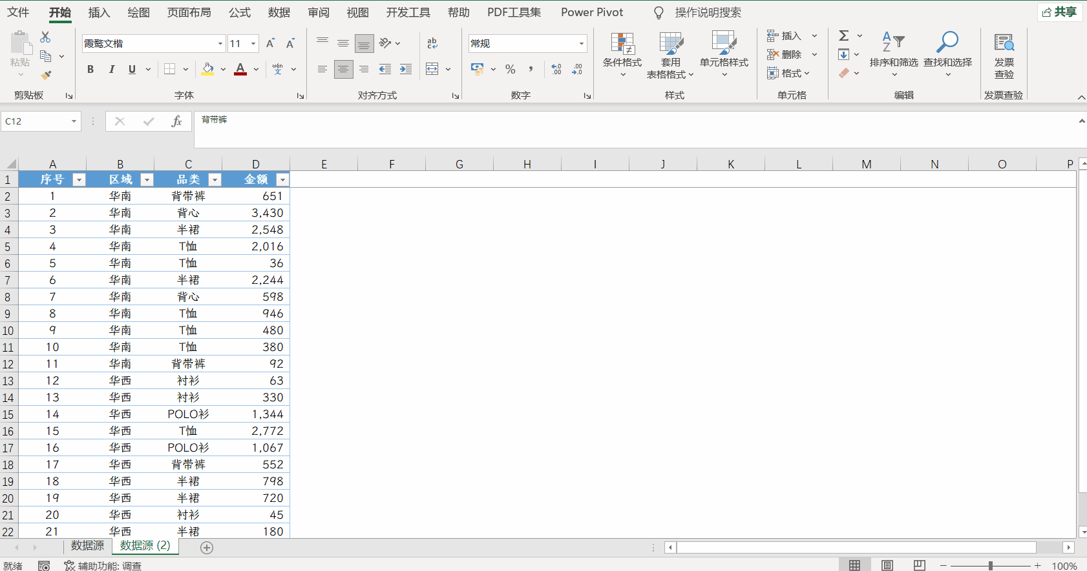
Task: Cut the selection with the scissors icon
Action: 45,37
